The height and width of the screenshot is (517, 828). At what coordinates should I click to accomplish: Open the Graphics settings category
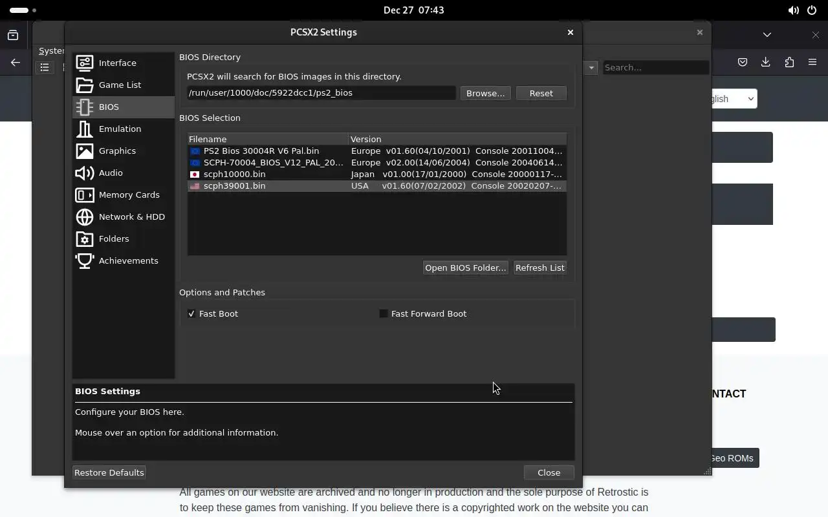[123, 151]
